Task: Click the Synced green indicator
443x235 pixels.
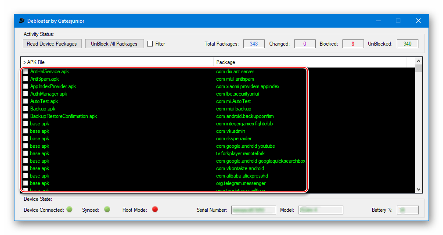Action: click(107, 209)
